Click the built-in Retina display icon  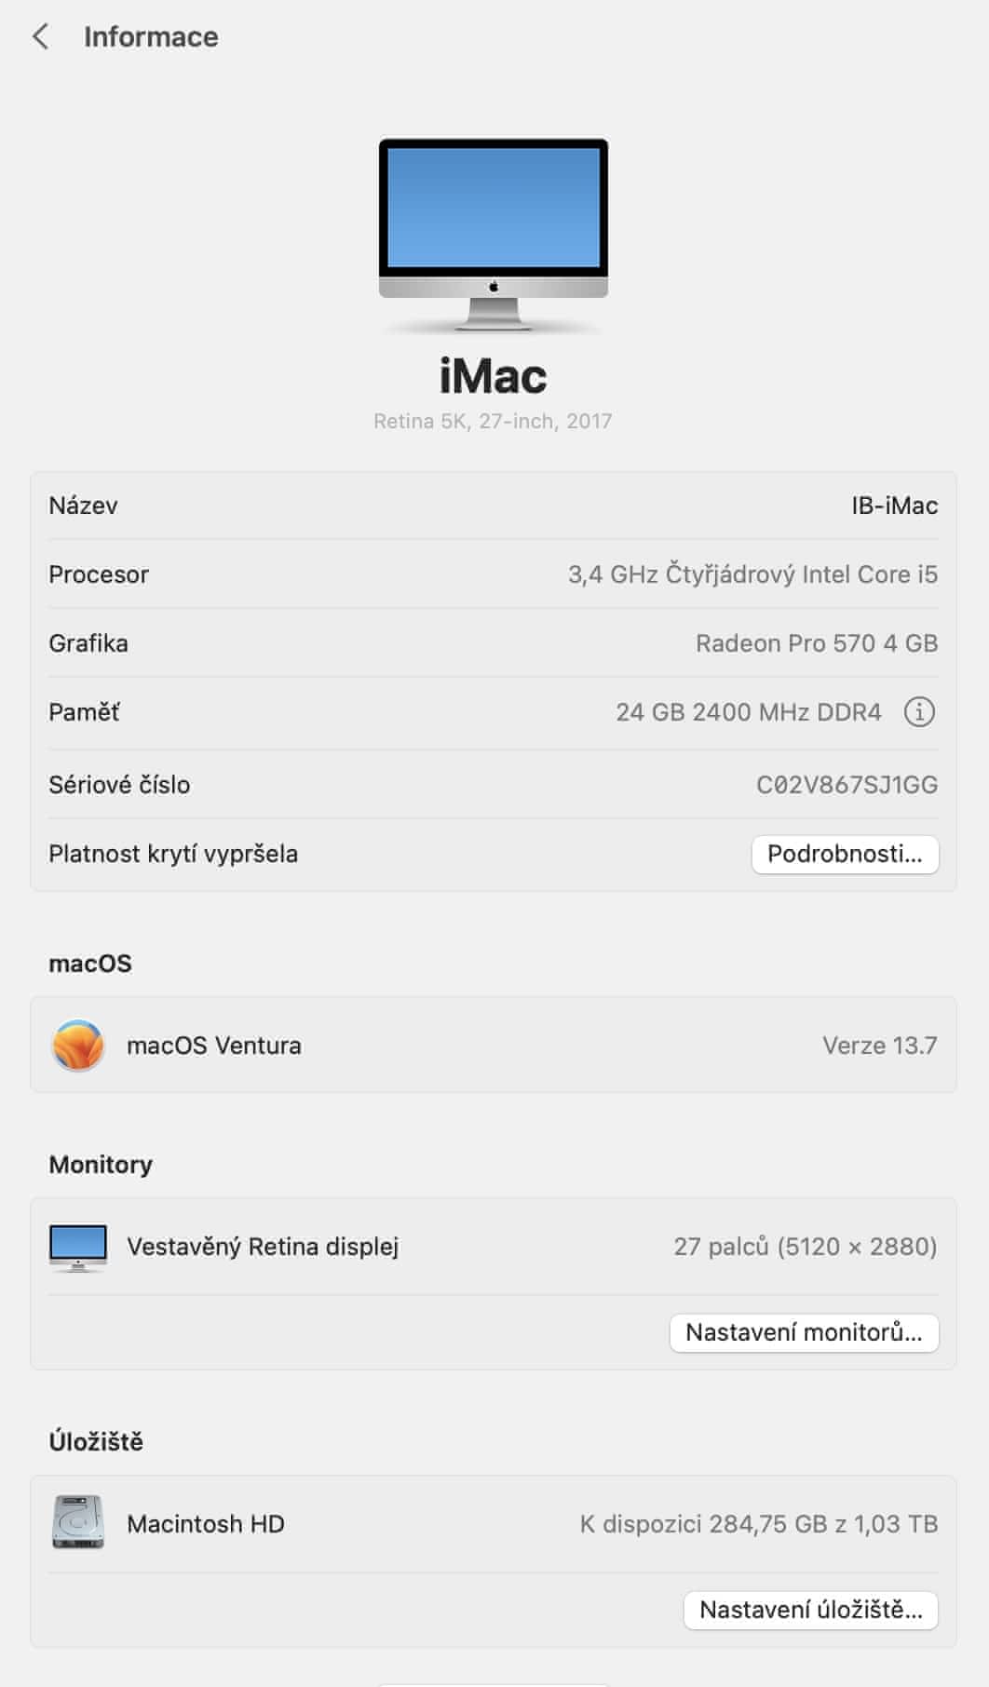pyautogui.click(x=78, y=1248)
